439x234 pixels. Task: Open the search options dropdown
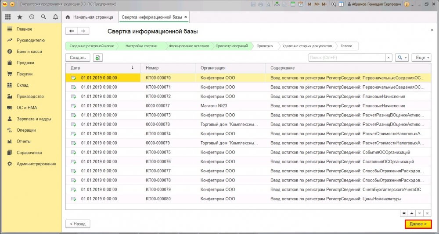coord(402,57)
